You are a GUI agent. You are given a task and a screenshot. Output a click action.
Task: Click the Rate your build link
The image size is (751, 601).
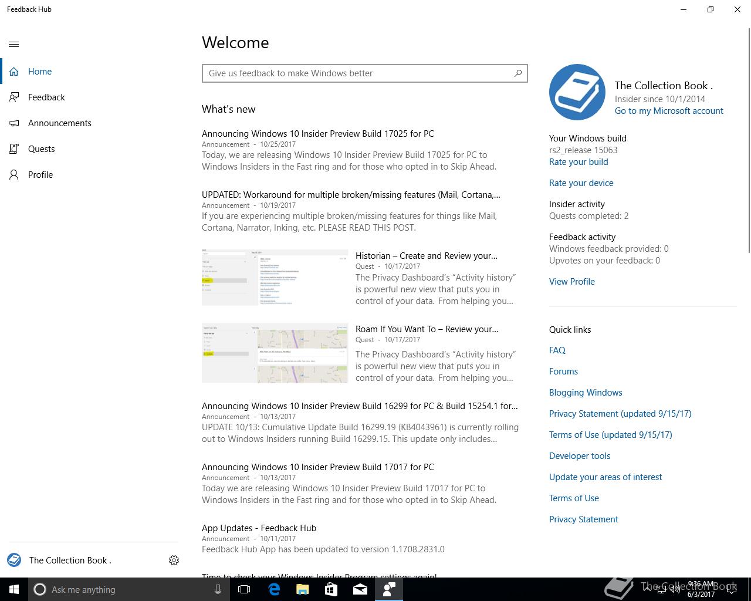579,162
